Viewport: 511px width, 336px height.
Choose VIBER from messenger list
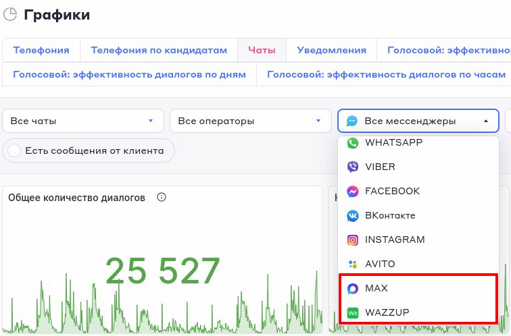click(418, 167)
